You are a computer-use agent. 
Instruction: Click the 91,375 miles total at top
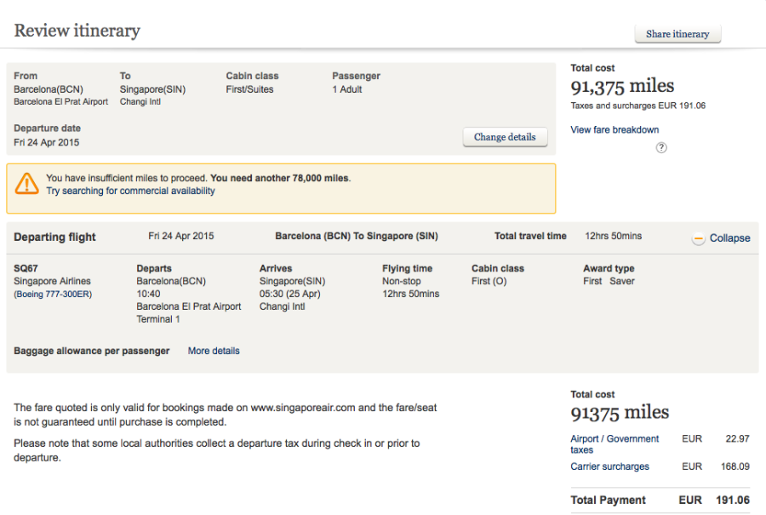622,86
